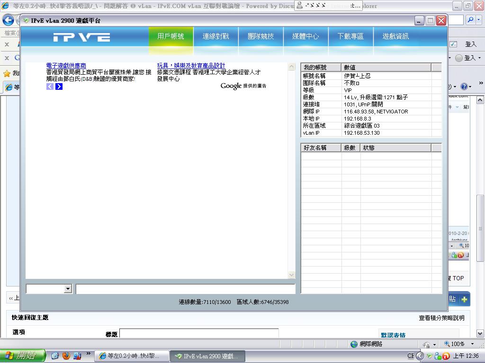Click the IPvE title bar icon
The image size is (485, 363).
pyautogui.click(x=26, y=21)
